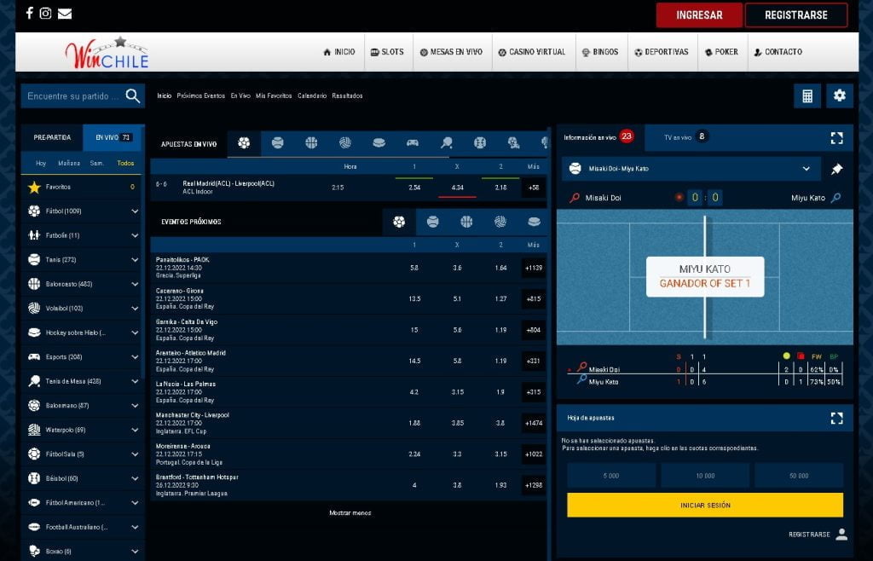Click the WinChile logo

click(x=107, y=53)
